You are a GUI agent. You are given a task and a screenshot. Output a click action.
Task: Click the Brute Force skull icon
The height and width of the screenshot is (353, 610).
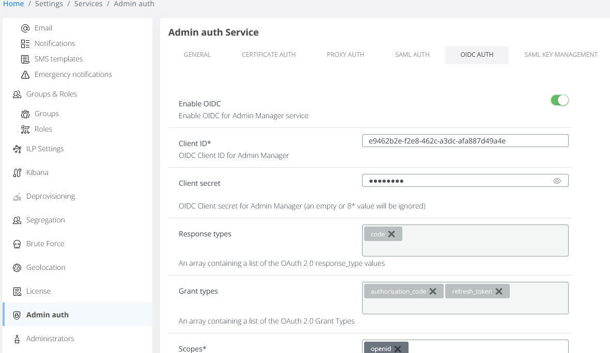[x=17, y=244]
